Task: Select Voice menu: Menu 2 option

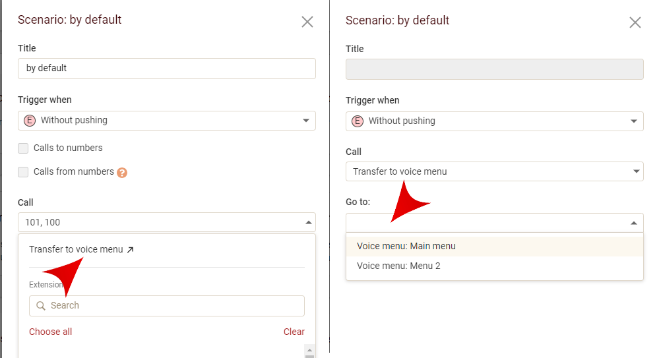Action: (x=398, y=266)
